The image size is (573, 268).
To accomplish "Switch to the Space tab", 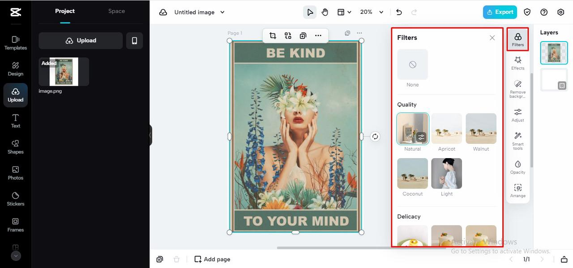I will click(x=116, y=11).
